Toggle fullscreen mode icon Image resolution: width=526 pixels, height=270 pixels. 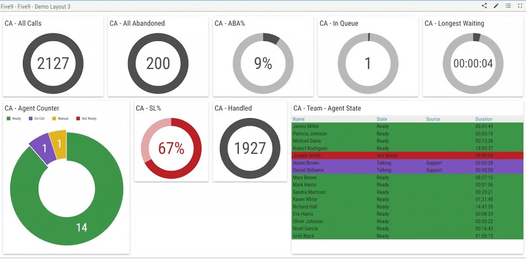520,6
